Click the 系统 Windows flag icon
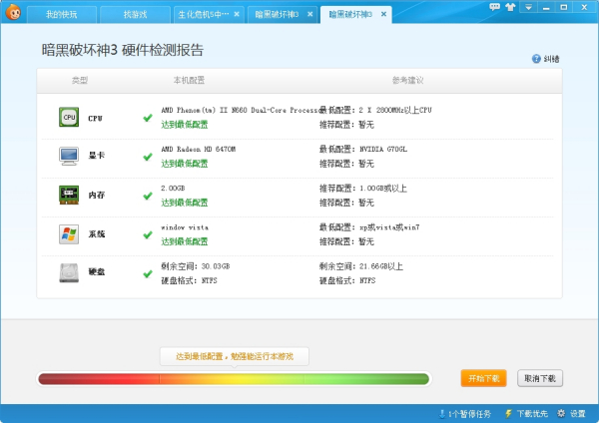Screen dimensions: 599x423 click(69, 234)
